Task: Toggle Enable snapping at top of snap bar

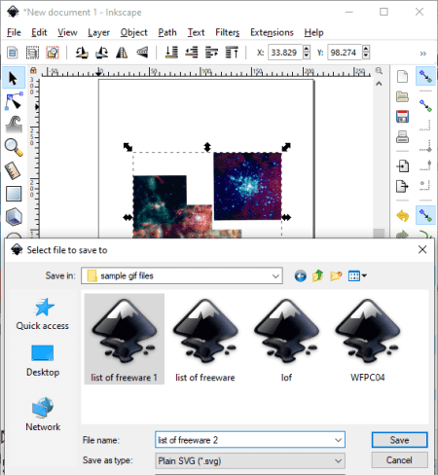Action: [x=425, y=76]
